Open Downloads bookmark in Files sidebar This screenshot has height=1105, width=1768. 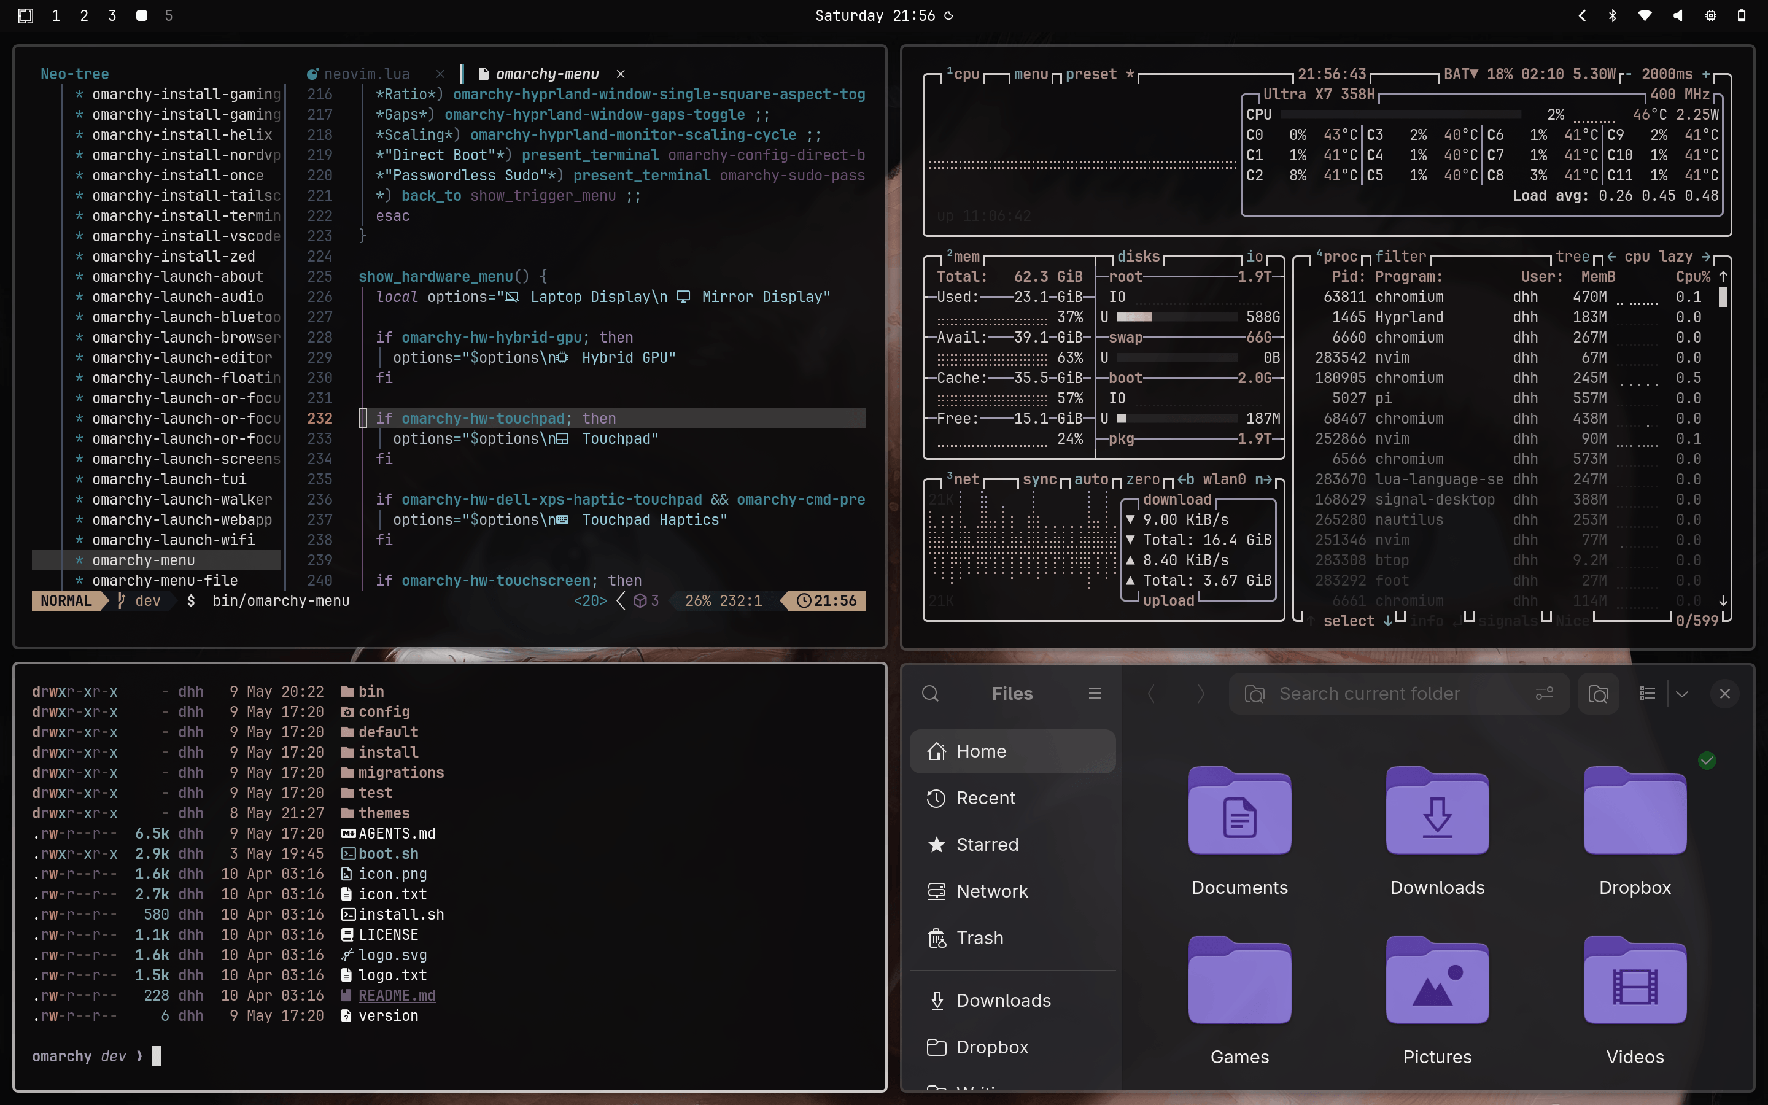tap(1012, 1001)
